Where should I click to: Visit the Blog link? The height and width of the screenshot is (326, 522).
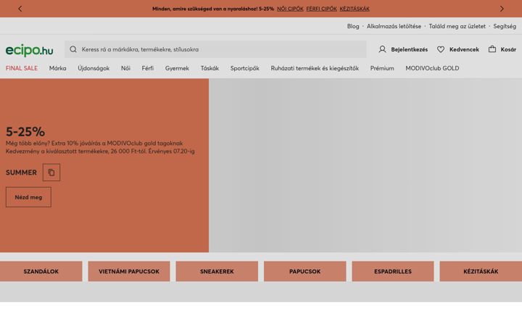(x=353, y=26)
